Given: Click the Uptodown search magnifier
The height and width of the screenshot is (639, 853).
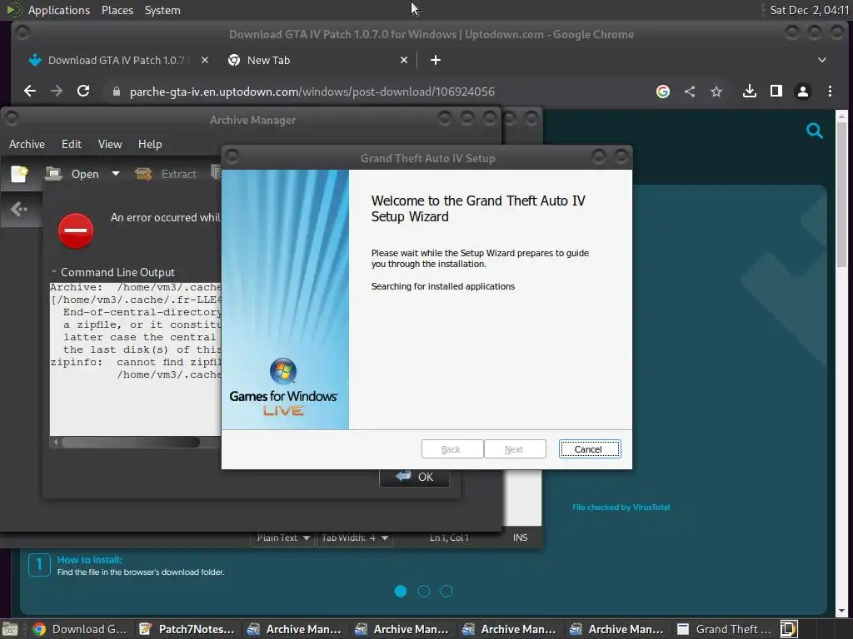Looking at the screenshot, I should pos(815,131).
